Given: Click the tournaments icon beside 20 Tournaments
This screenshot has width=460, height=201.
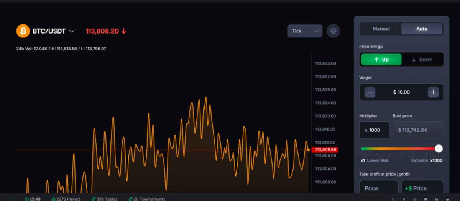Looking at the screenshot, I should click(x=130, y=199).
